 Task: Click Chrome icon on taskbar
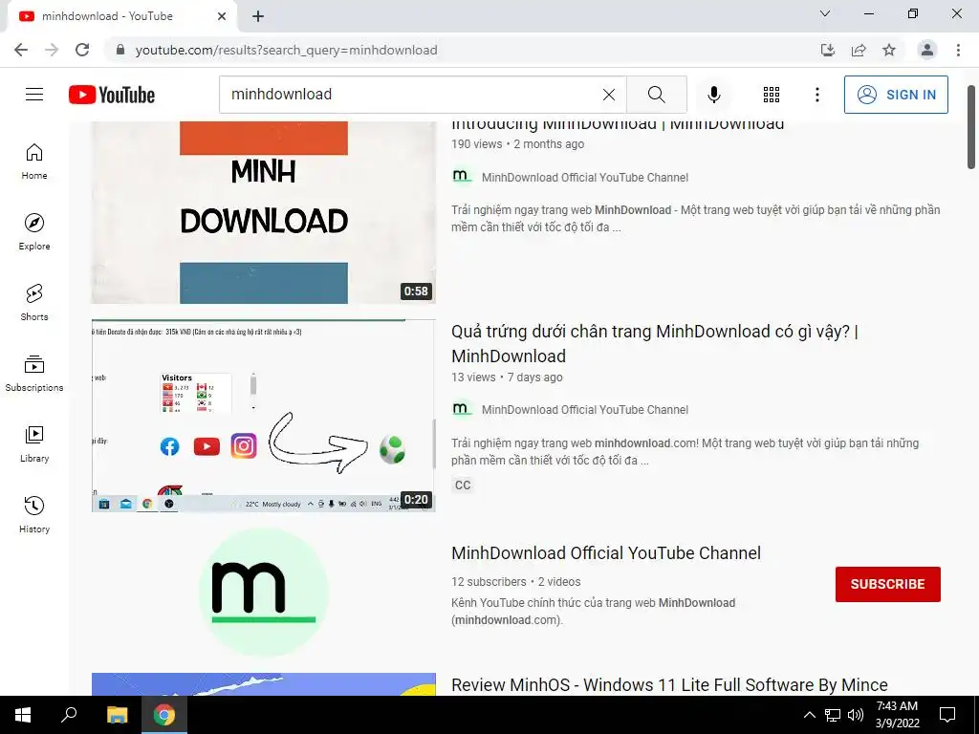point(164,715)
